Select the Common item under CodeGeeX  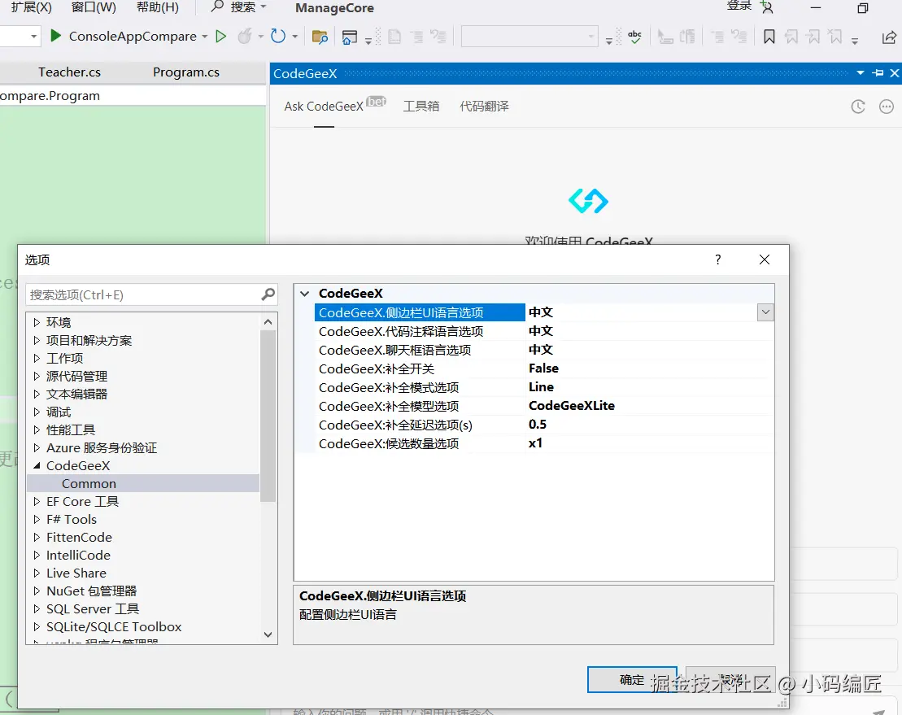click(x=89, y=483)
